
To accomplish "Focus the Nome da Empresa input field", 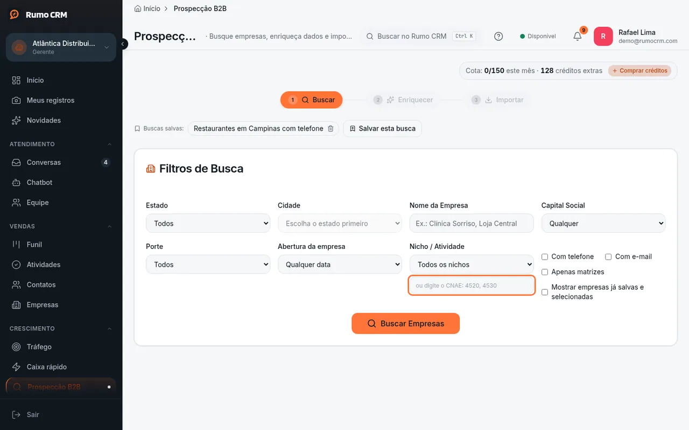I will (x=472, y=223).
